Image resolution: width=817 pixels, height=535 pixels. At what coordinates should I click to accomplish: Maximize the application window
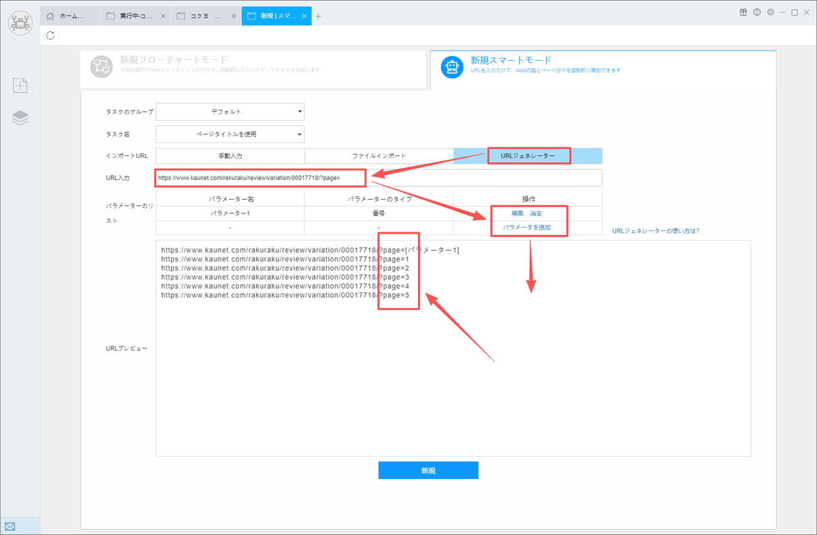(795, 12)
